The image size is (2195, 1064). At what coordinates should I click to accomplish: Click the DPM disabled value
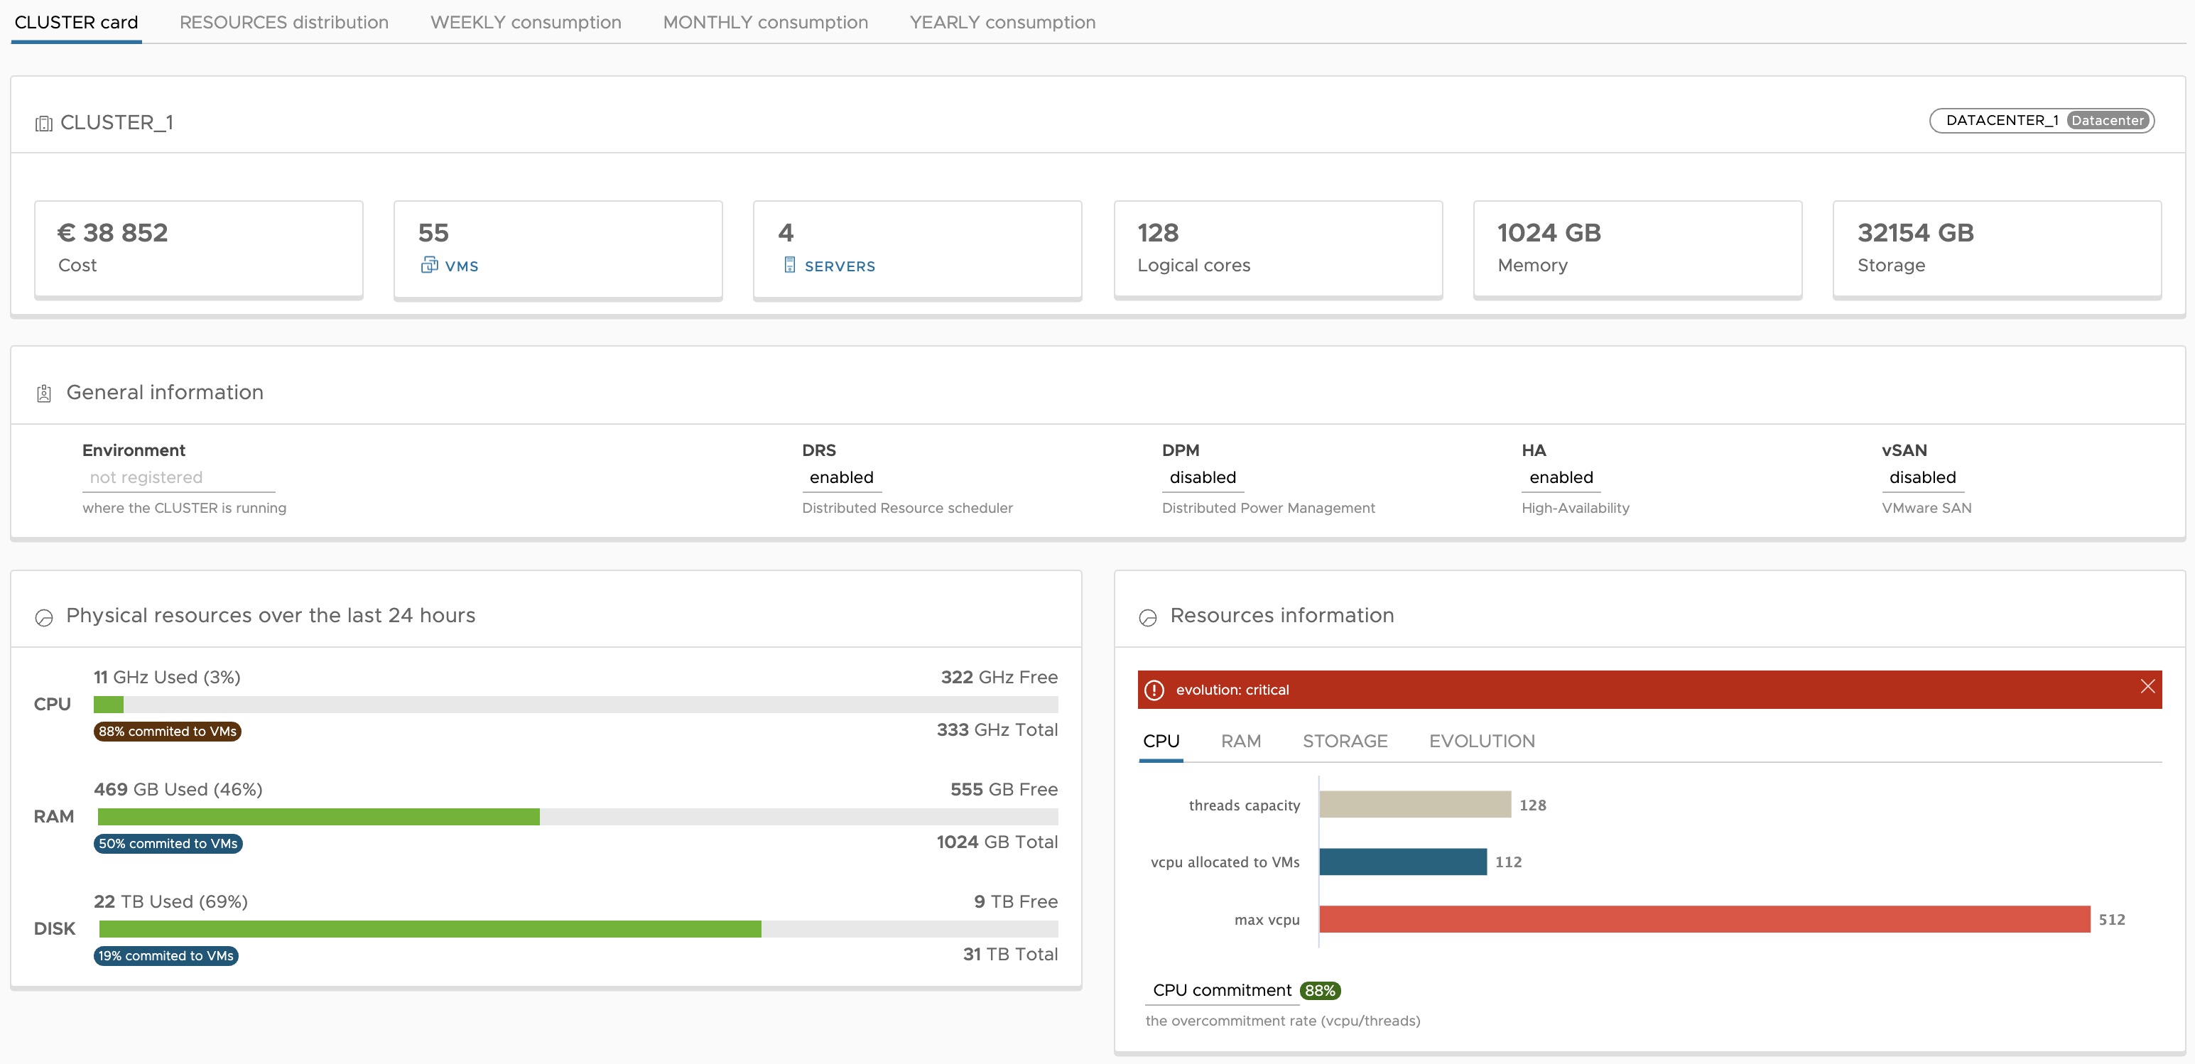1203,477
